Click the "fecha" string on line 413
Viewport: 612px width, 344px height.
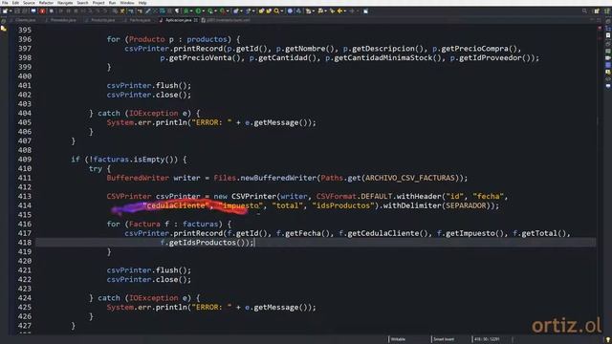tap(488, 197)
